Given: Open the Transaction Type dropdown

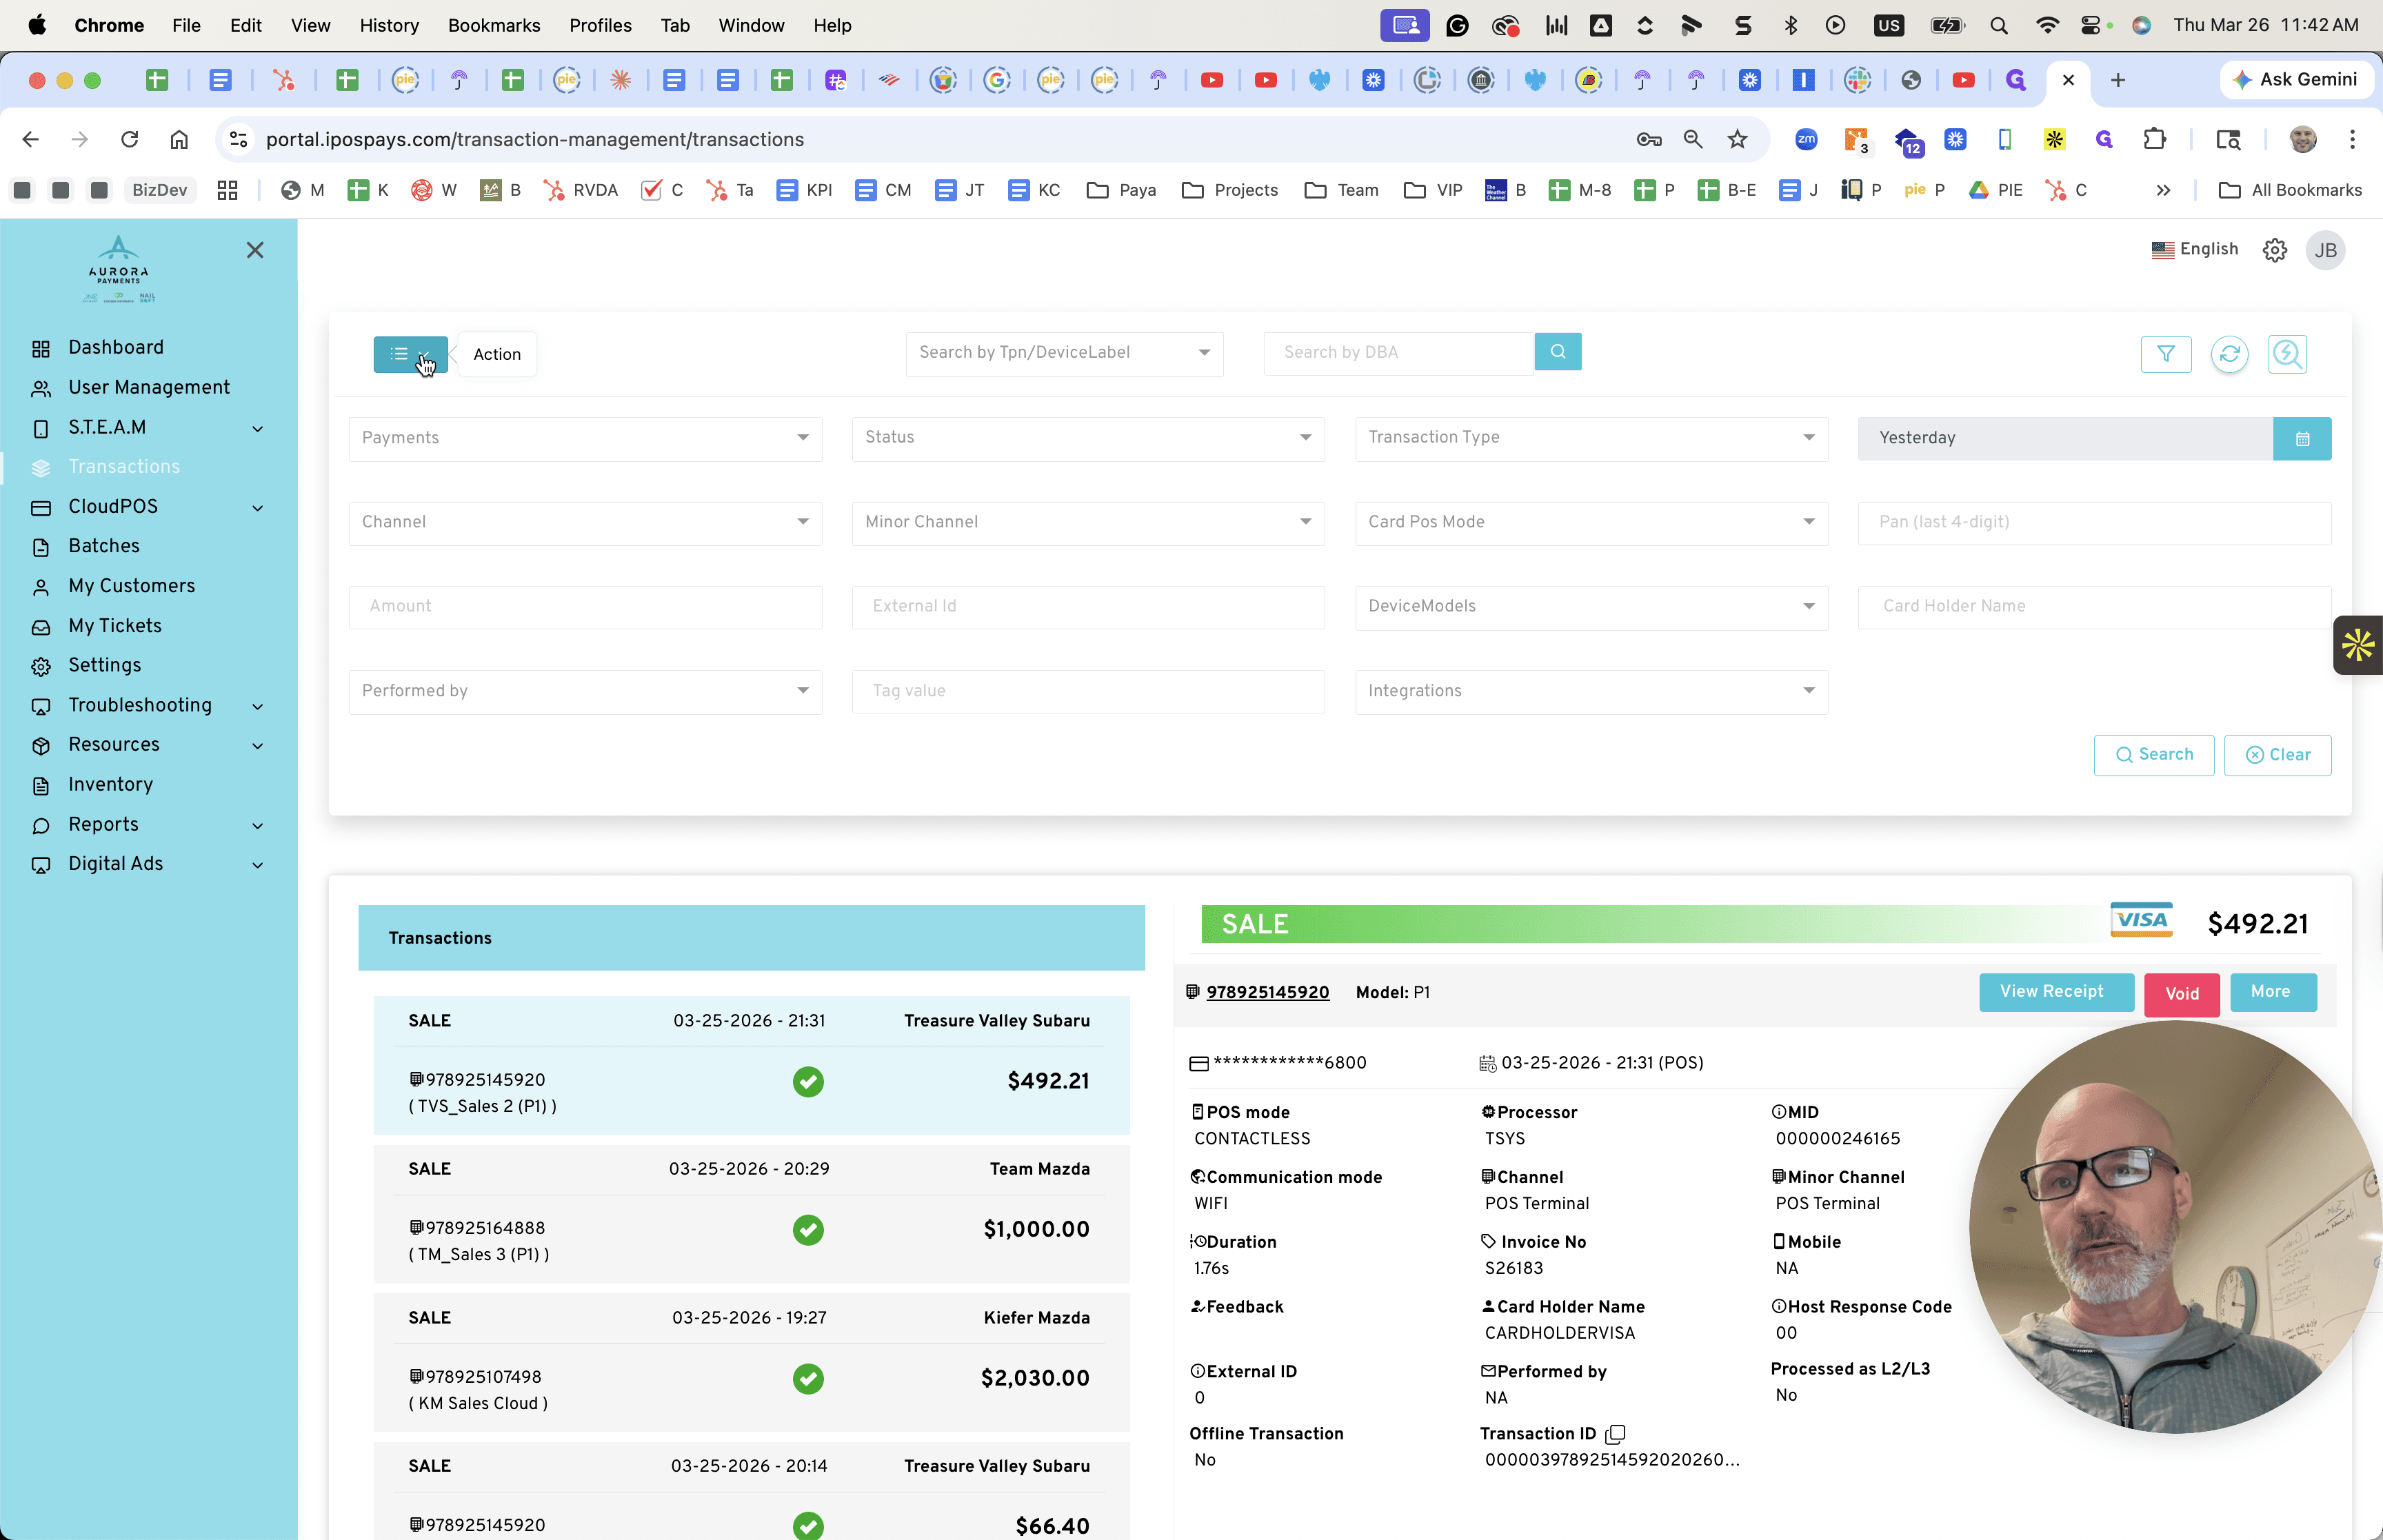Looking at the screenshot, I should click(1591, 438).
